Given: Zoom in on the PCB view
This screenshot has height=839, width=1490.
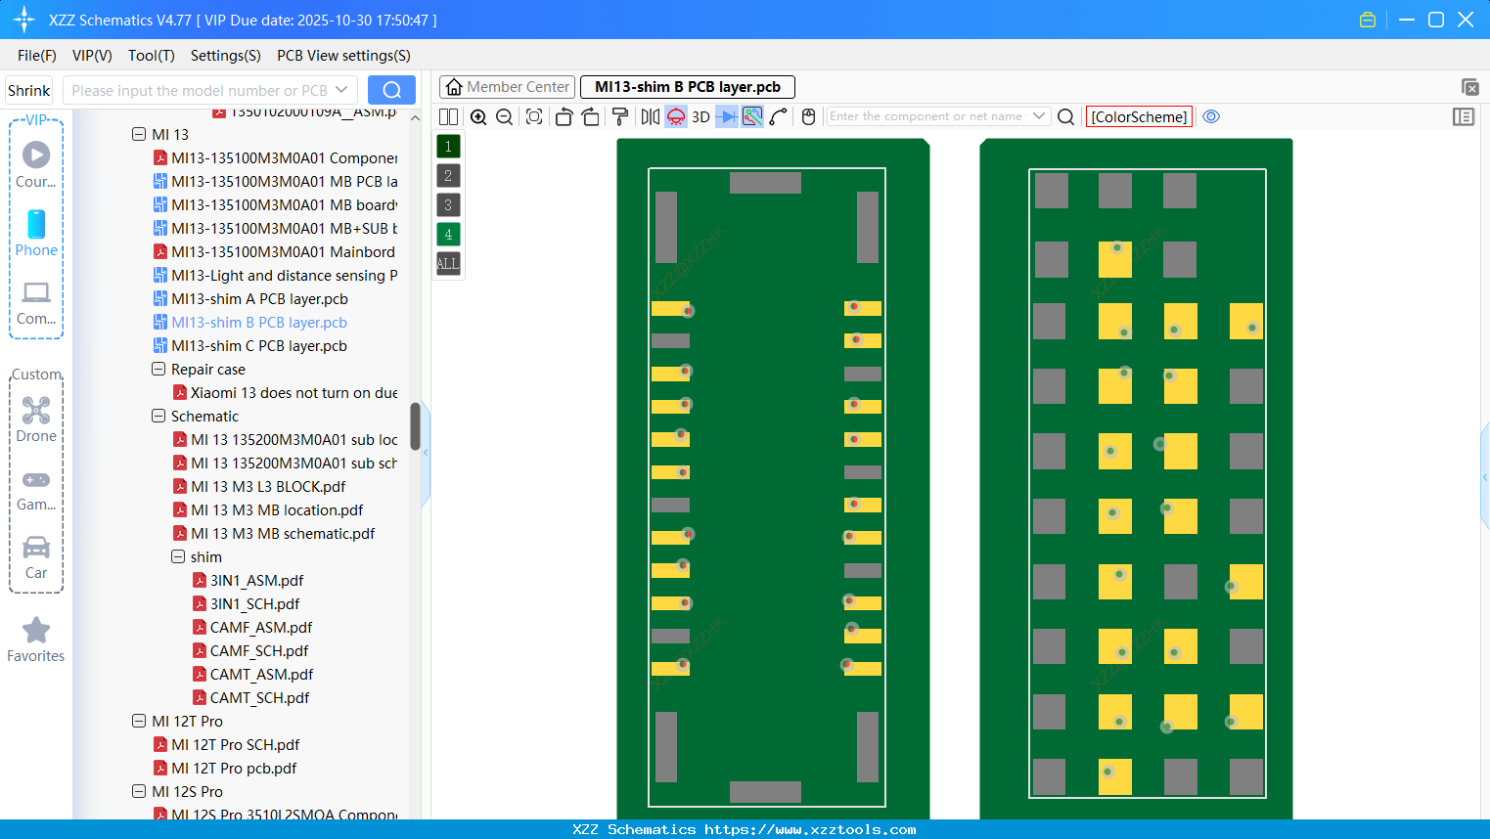Looking at the screenshot, I should click(x=478, y=116).
